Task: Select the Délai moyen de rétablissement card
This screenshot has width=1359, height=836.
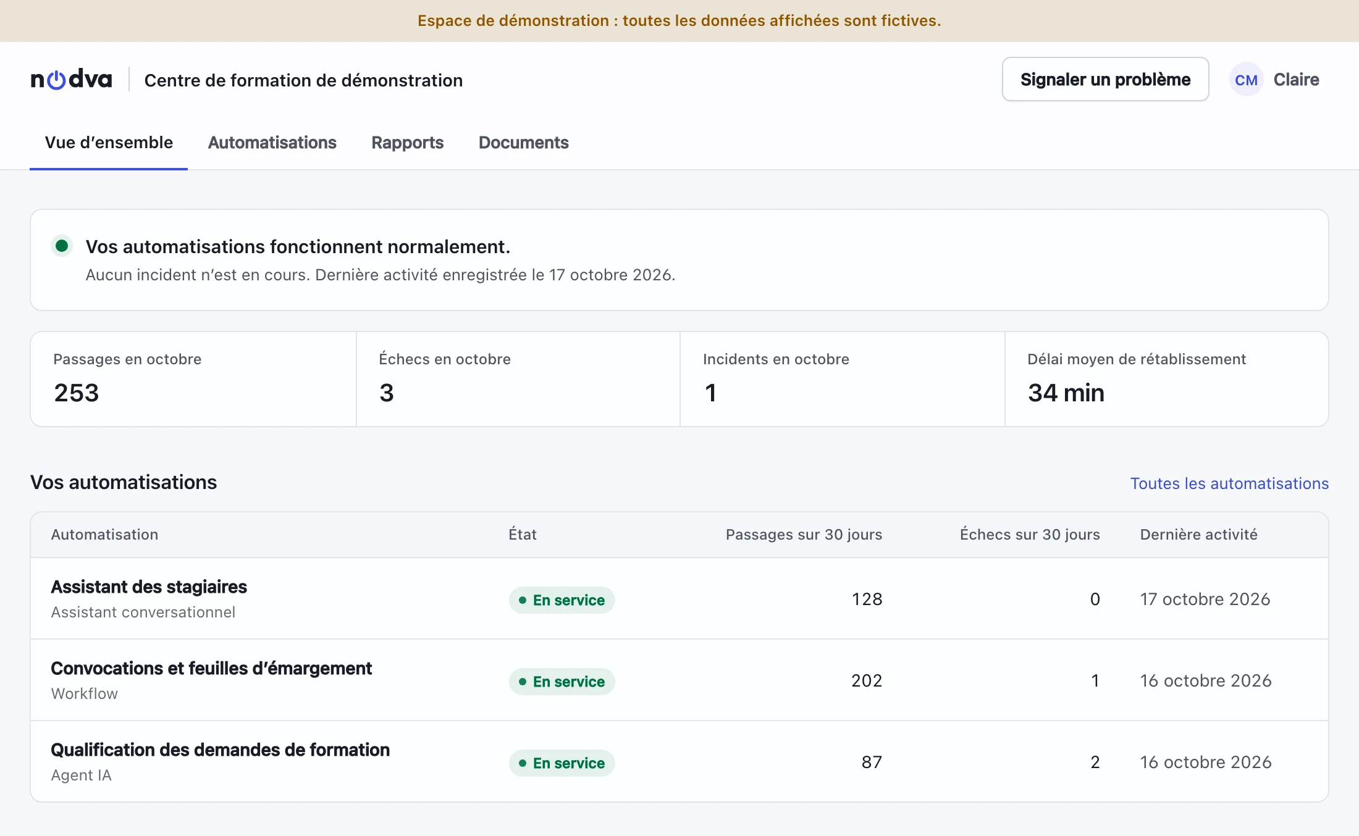Action: point(1167,379)
